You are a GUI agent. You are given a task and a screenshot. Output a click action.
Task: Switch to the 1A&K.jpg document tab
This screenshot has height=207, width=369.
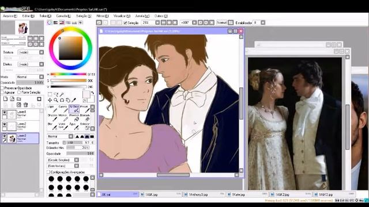(161, 194)
